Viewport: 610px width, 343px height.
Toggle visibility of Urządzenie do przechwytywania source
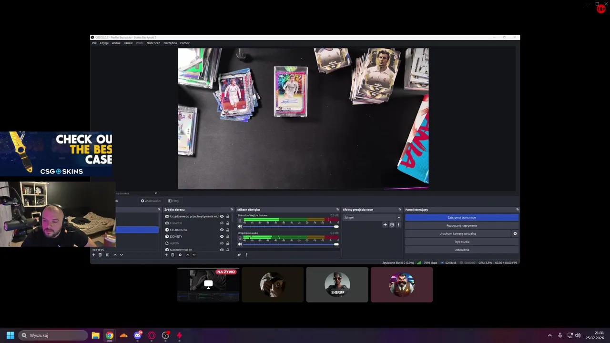pyautogui.click(x=222, y=216)
